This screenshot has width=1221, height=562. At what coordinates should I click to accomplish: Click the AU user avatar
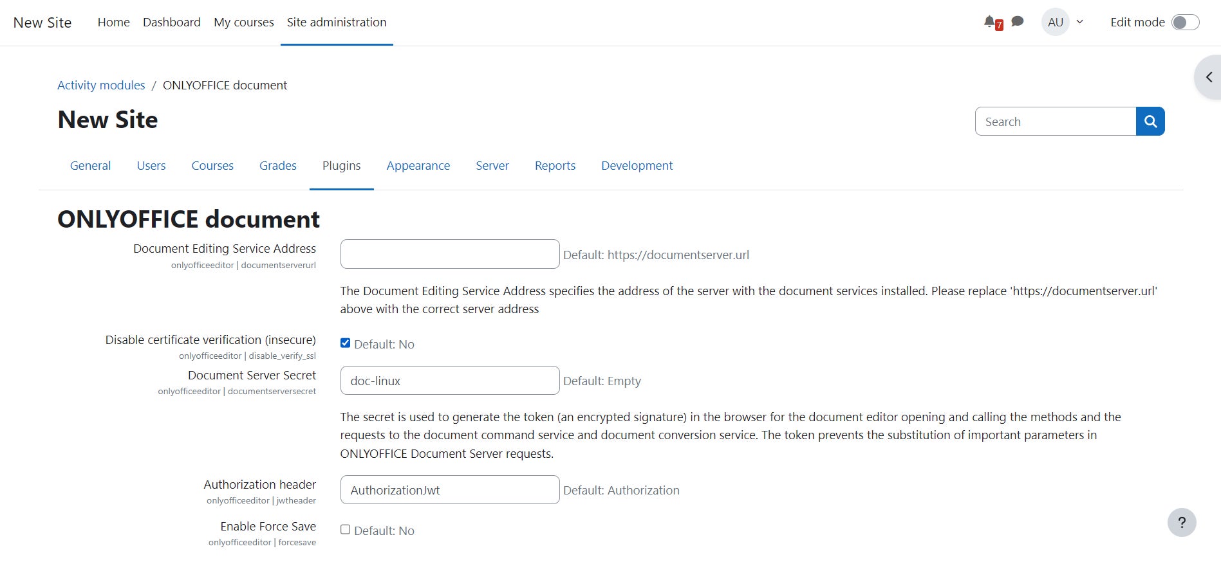(x=1055, y=23)
